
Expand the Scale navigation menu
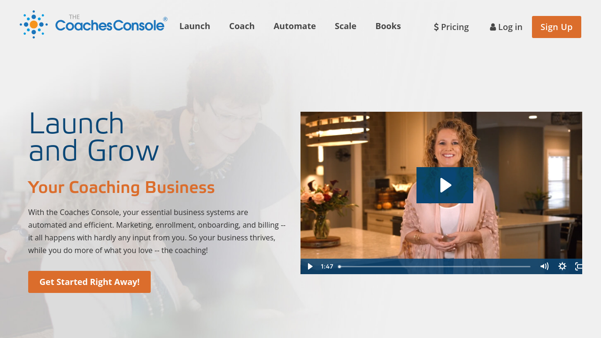click(346, 26)
